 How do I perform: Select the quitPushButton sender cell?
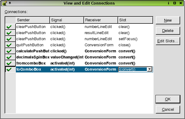(33, 45)
